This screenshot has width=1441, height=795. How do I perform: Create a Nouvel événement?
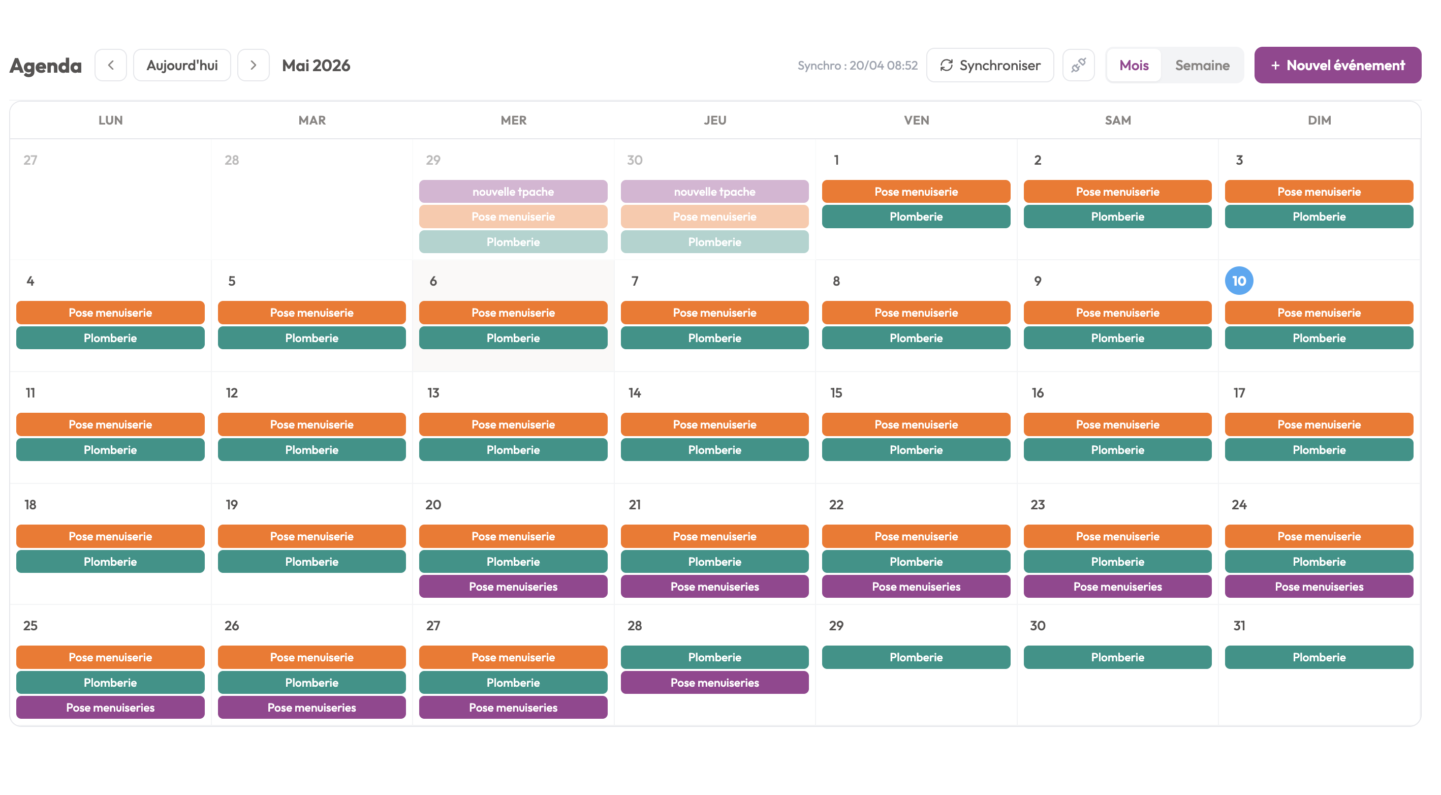[1337, 65]
